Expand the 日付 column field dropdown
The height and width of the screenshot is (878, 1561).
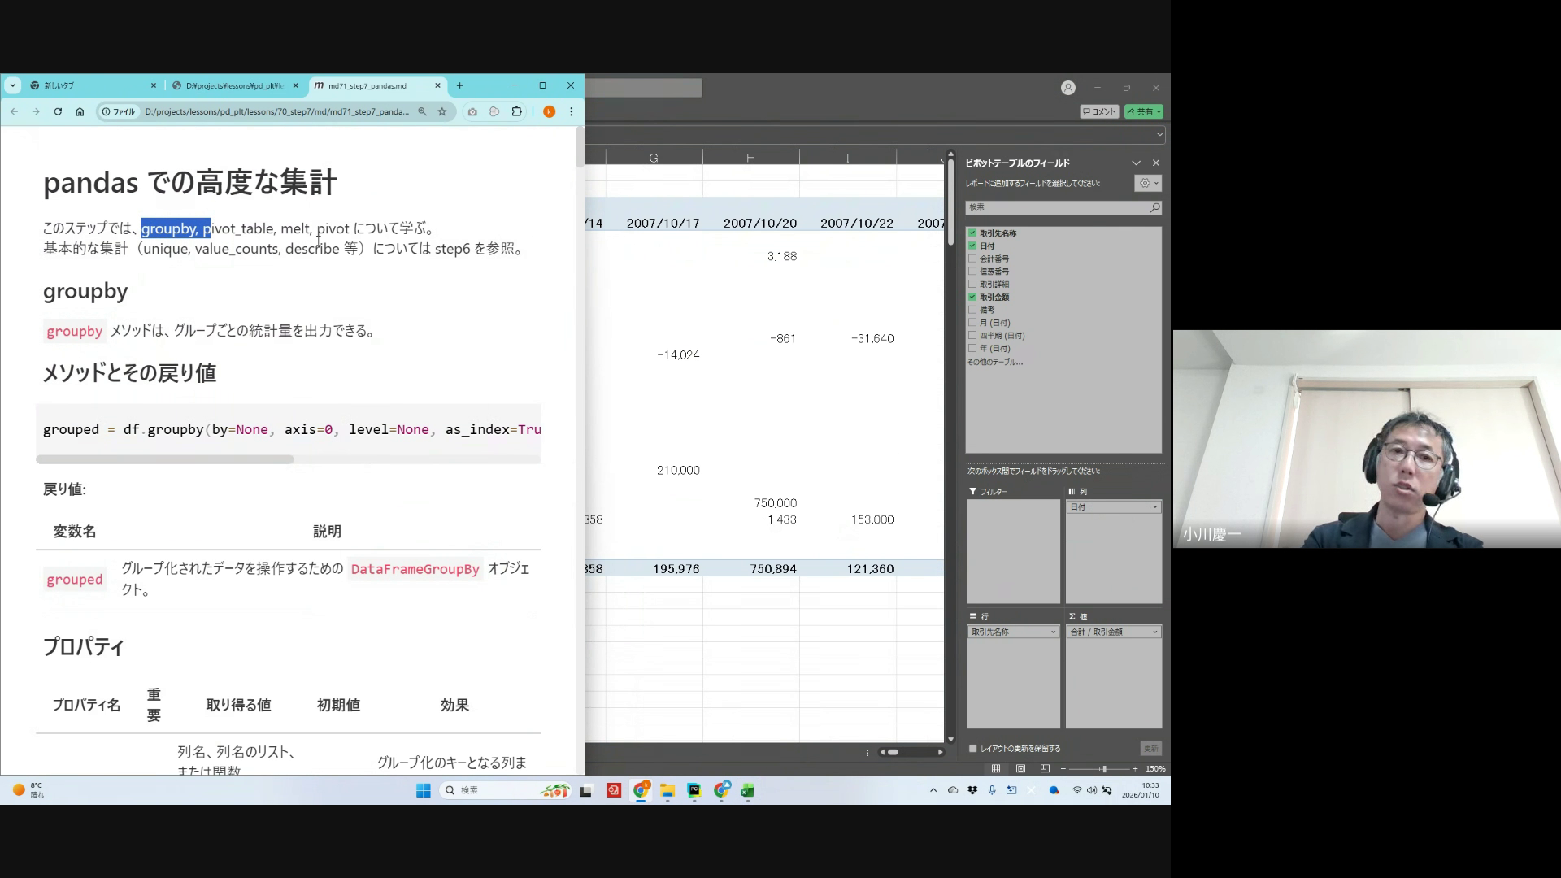[1154, 507]
